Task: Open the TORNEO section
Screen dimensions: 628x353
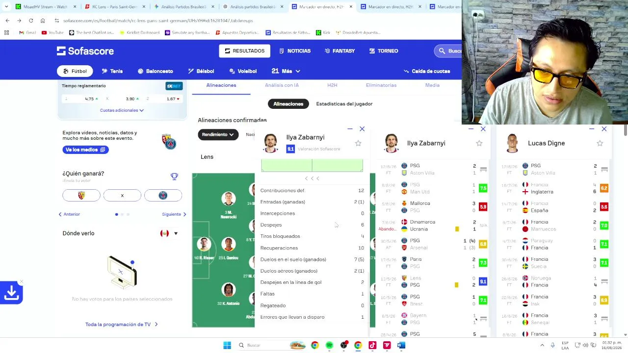Action: click(x=384, y=51)
